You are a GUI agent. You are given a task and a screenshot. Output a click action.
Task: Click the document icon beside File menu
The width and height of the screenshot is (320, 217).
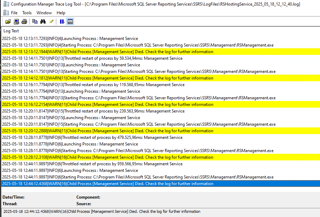[6, 12]
